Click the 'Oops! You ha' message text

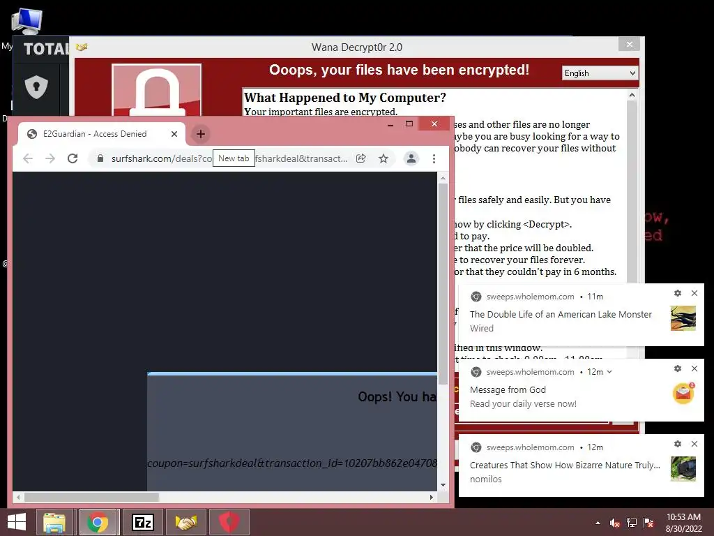(x=397, y=397)
